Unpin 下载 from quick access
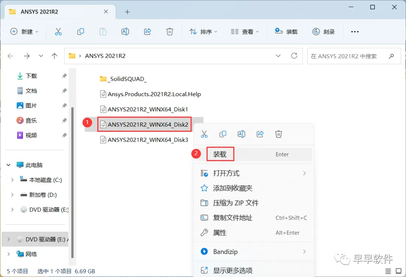 64,76
